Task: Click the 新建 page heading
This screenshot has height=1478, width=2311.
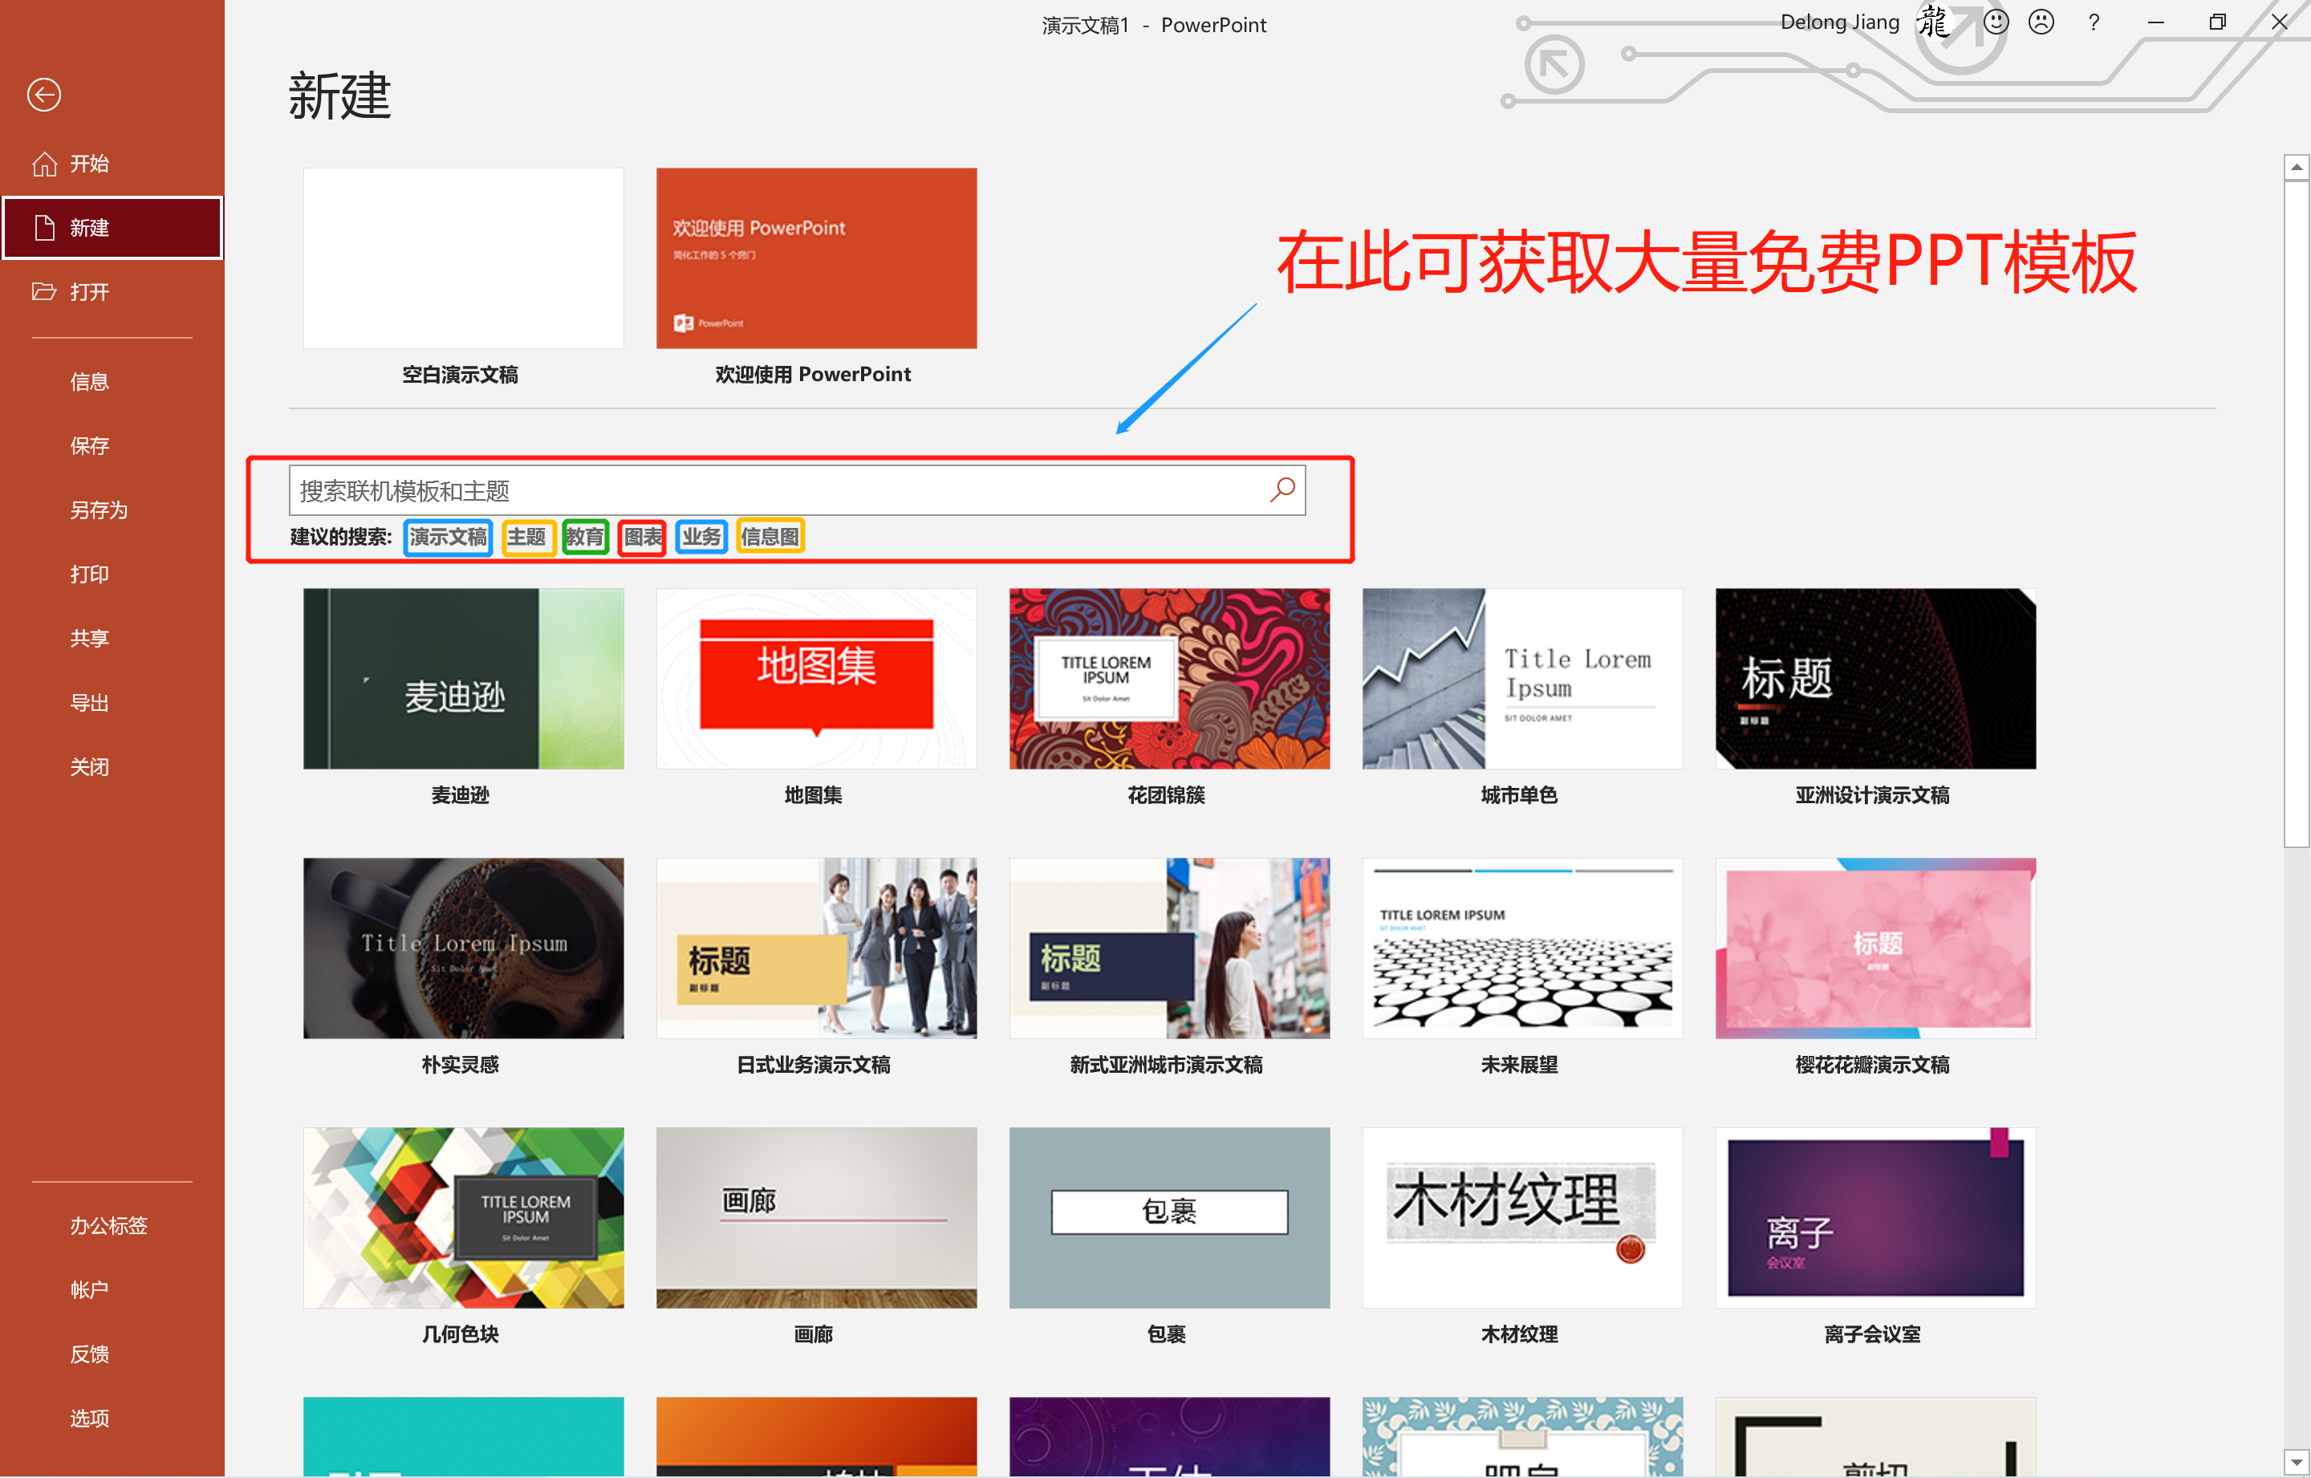Action: (339, 96)
